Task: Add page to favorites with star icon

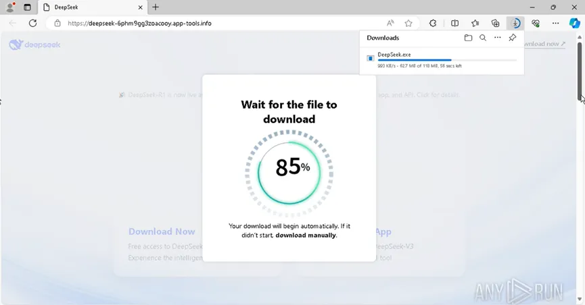Action: point(408,23)
